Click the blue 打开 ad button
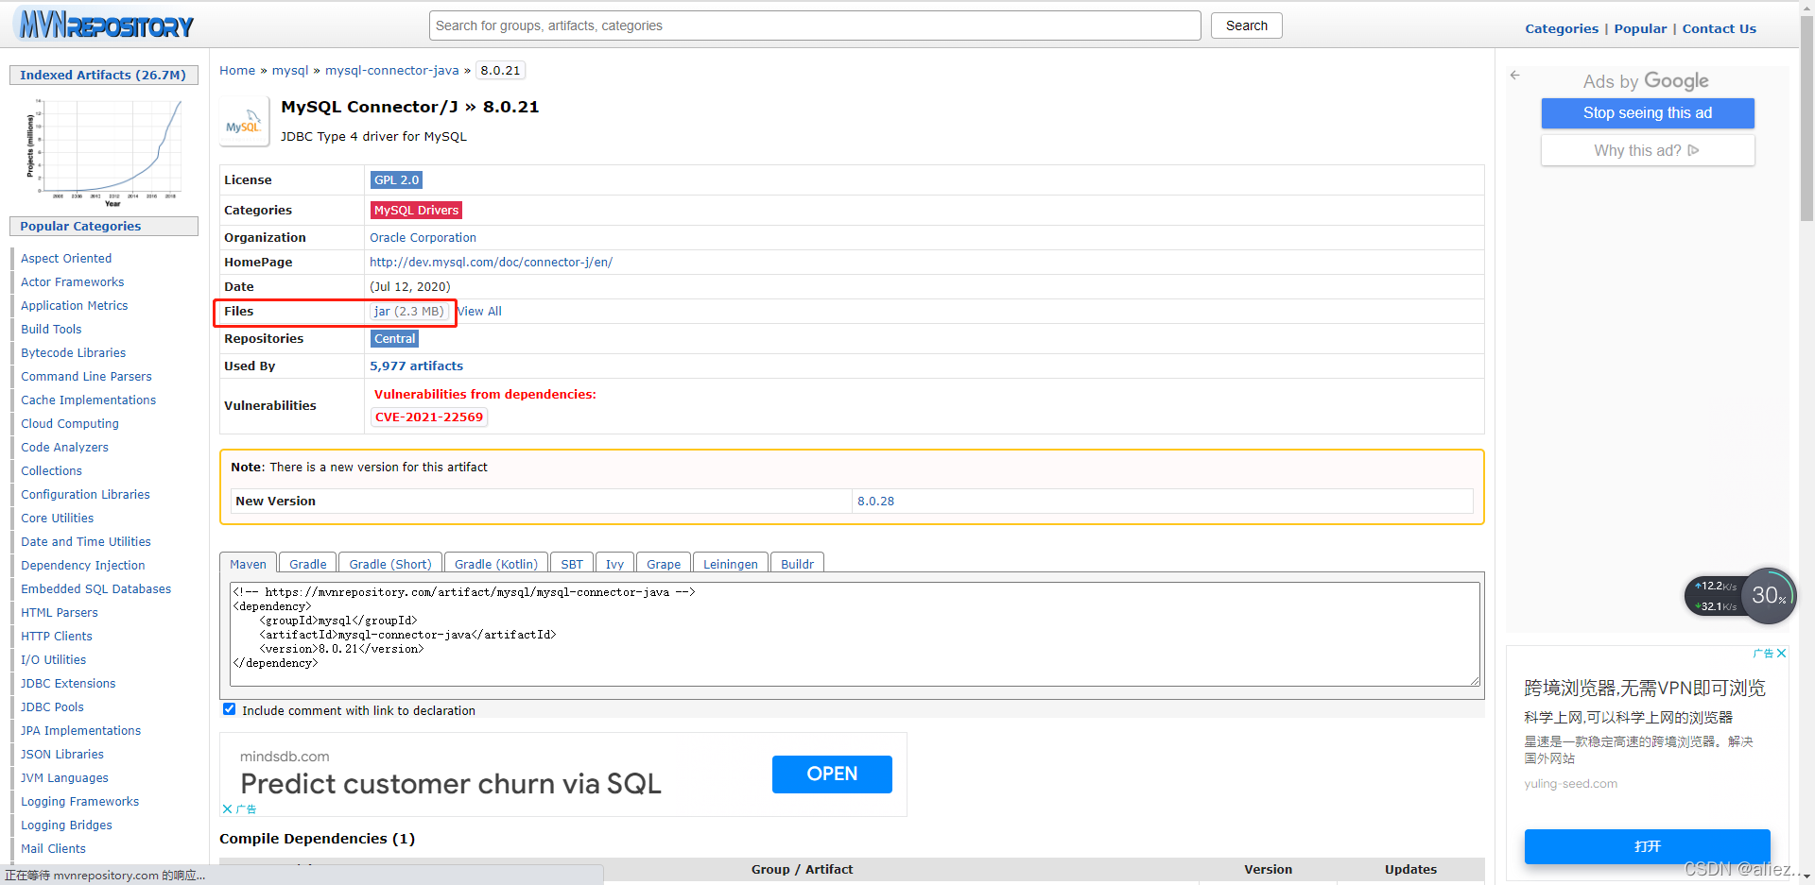 [x=1647, y=846]
